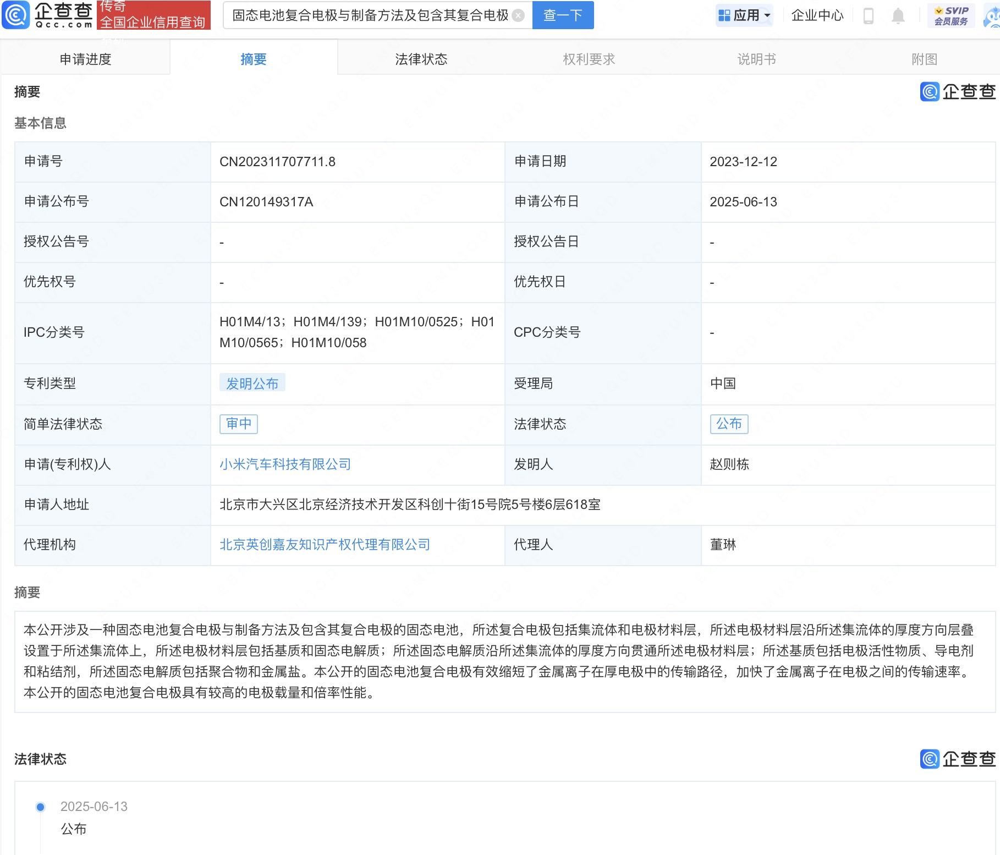Switch to the 申请进度 tab
This screenshot has height=855, width=1000.
pyautogui.click(x=85, y=59)
